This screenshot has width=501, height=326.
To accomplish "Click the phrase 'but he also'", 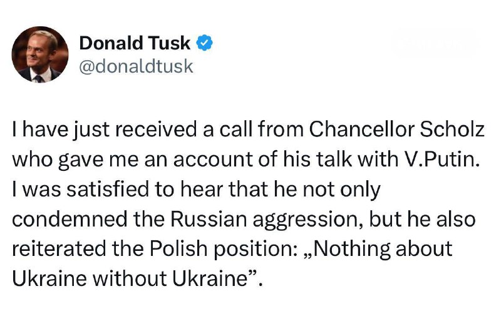I will (422, 219).
